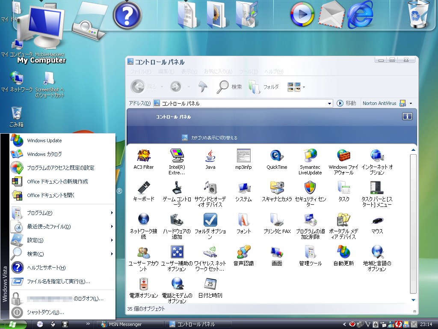The height and width of the screenshot is (329, 438).
Task: Expand プログラム(P) submenu in Start menu
Action: tap(112, 213)
